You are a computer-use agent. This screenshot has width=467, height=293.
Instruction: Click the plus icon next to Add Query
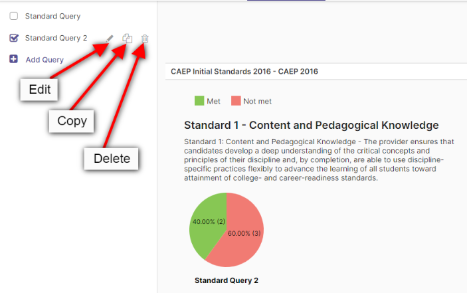point(13,59)
